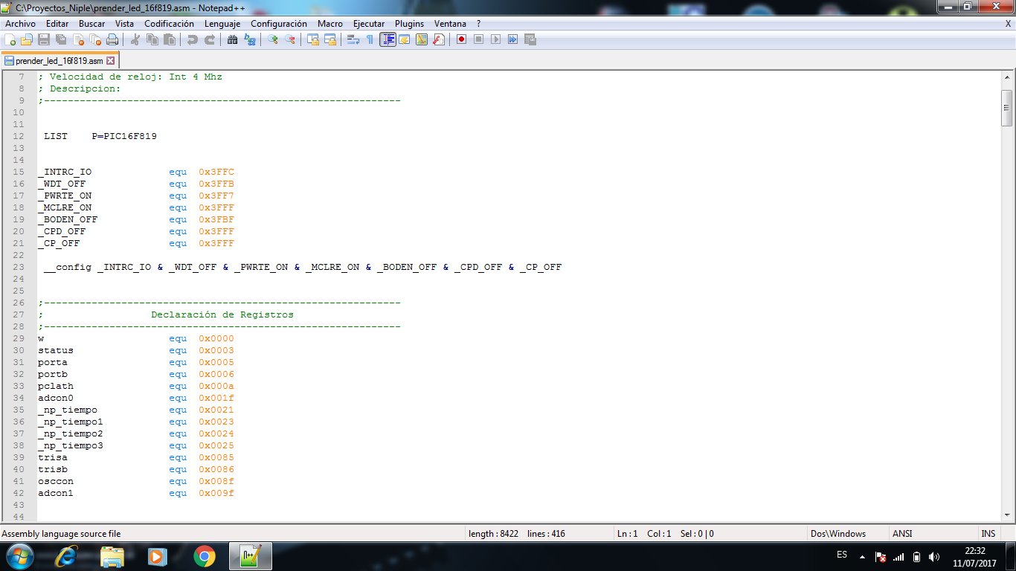Click 'osccon' label on line 41
The width and height of the screenshot is (1016, 571).
(x=56, y=481)
